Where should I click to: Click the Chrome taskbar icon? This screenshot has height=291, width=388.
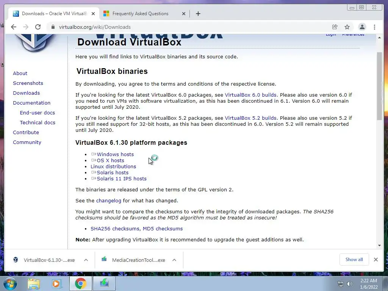tap(80, 283)
